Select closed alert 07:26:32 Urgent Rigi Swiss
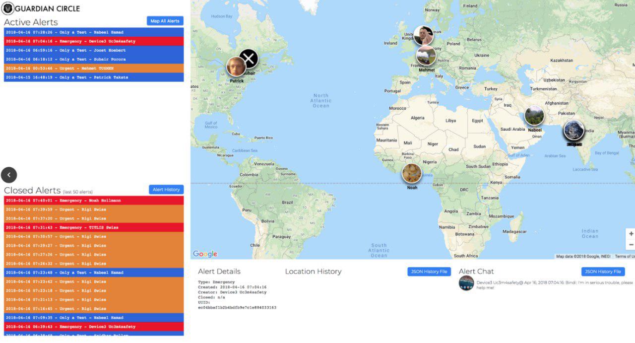Viewport: 635px width, 343px height. coord(94,264)
